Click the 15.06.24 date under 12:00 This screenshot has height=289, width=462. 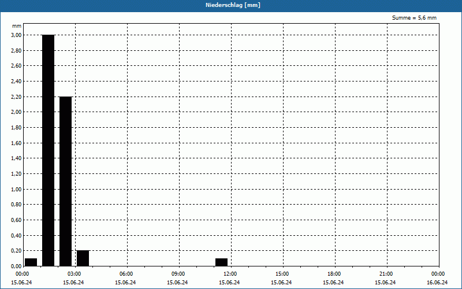(x=229, y=283)
